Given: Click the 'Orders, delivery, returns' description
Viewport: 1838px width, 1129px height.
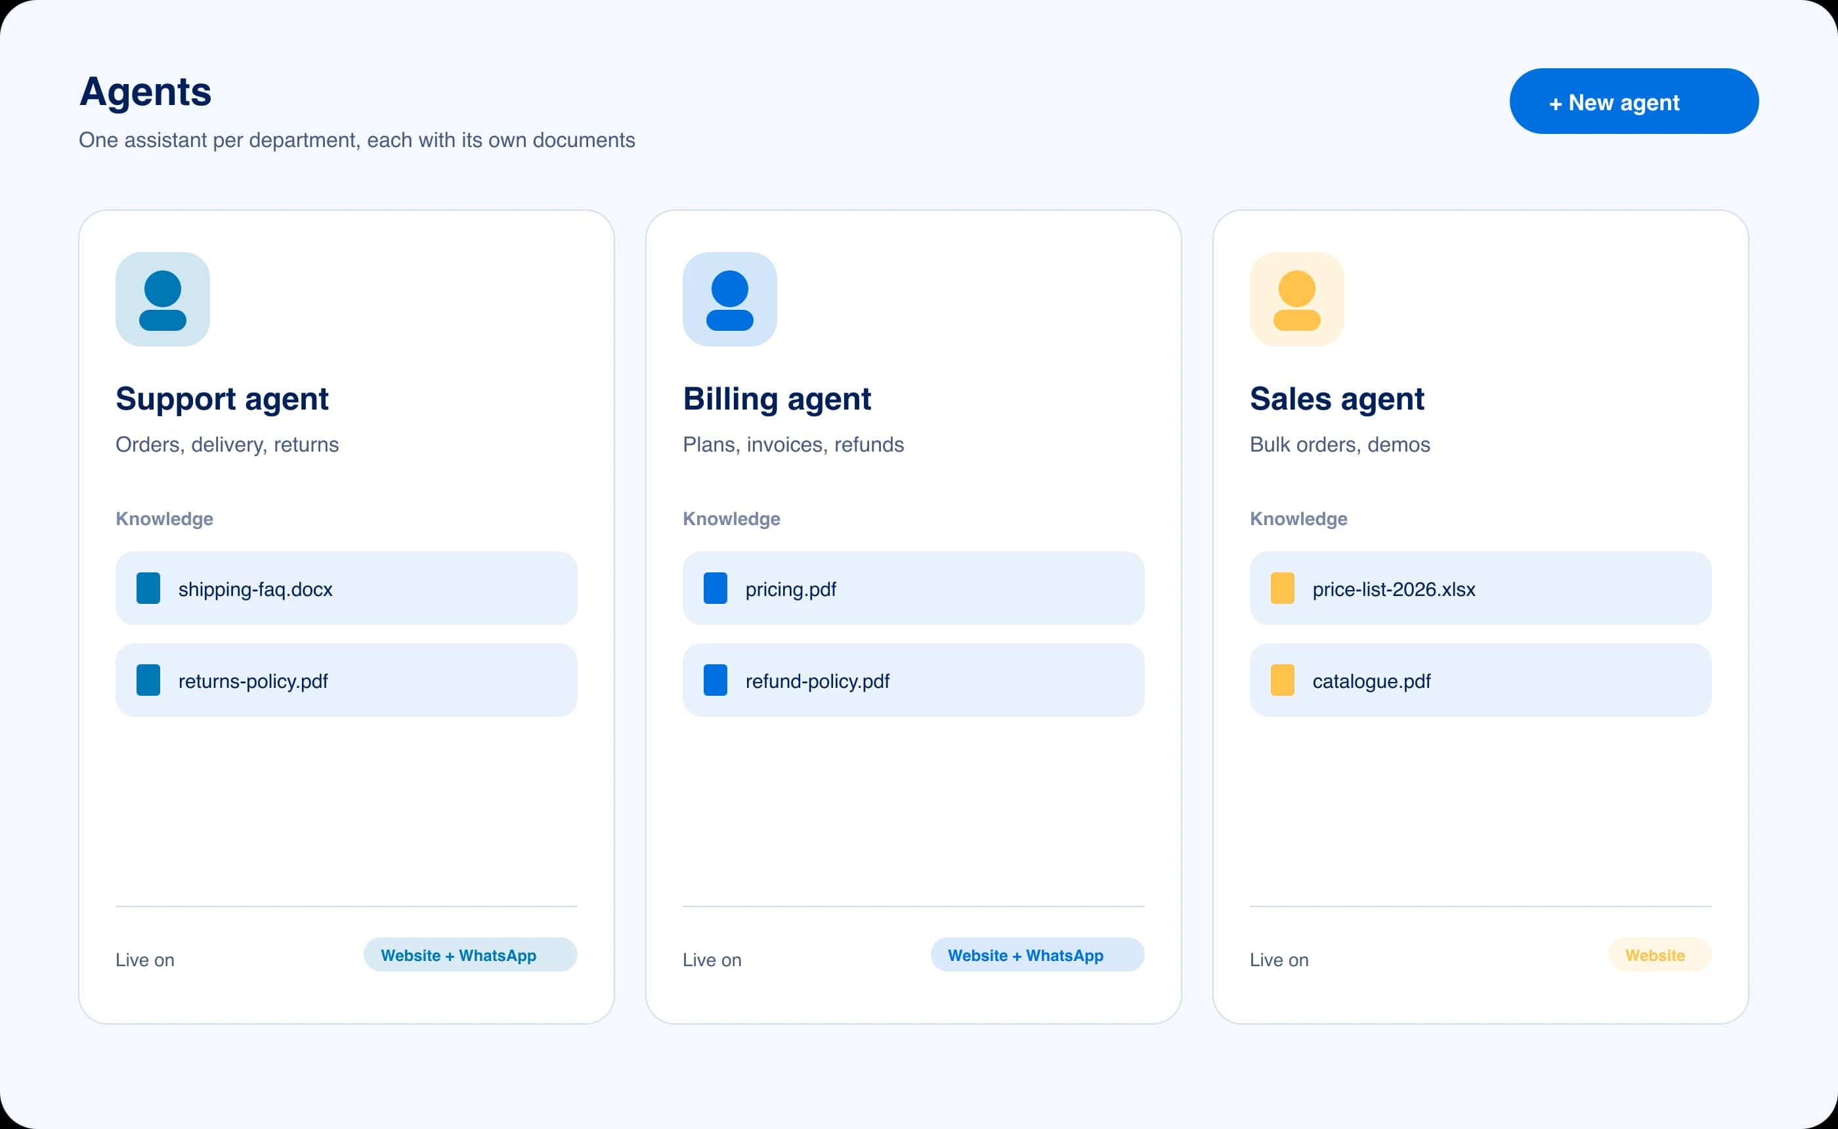Looking at the screenshot, I should [x=227, y=444].
